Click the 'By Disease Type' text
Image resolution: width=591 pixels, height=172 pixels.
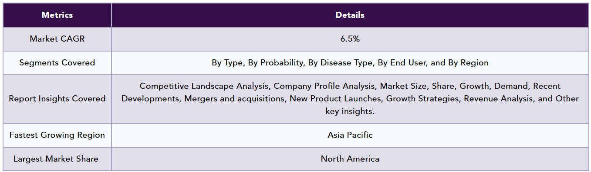(341, 63)
